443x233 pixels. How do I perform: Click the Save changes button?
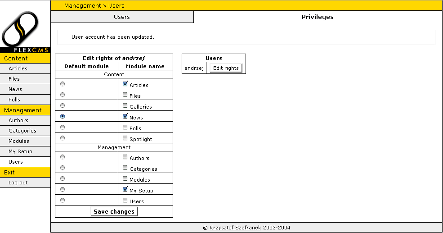click(114, 211)
